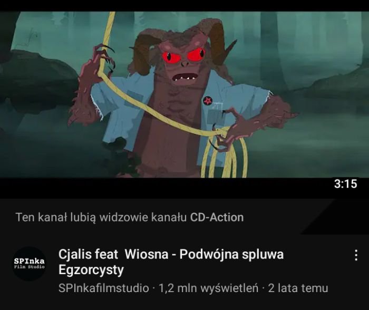Click the 'Podwójna spluwa' part of the title

[231, 255]
